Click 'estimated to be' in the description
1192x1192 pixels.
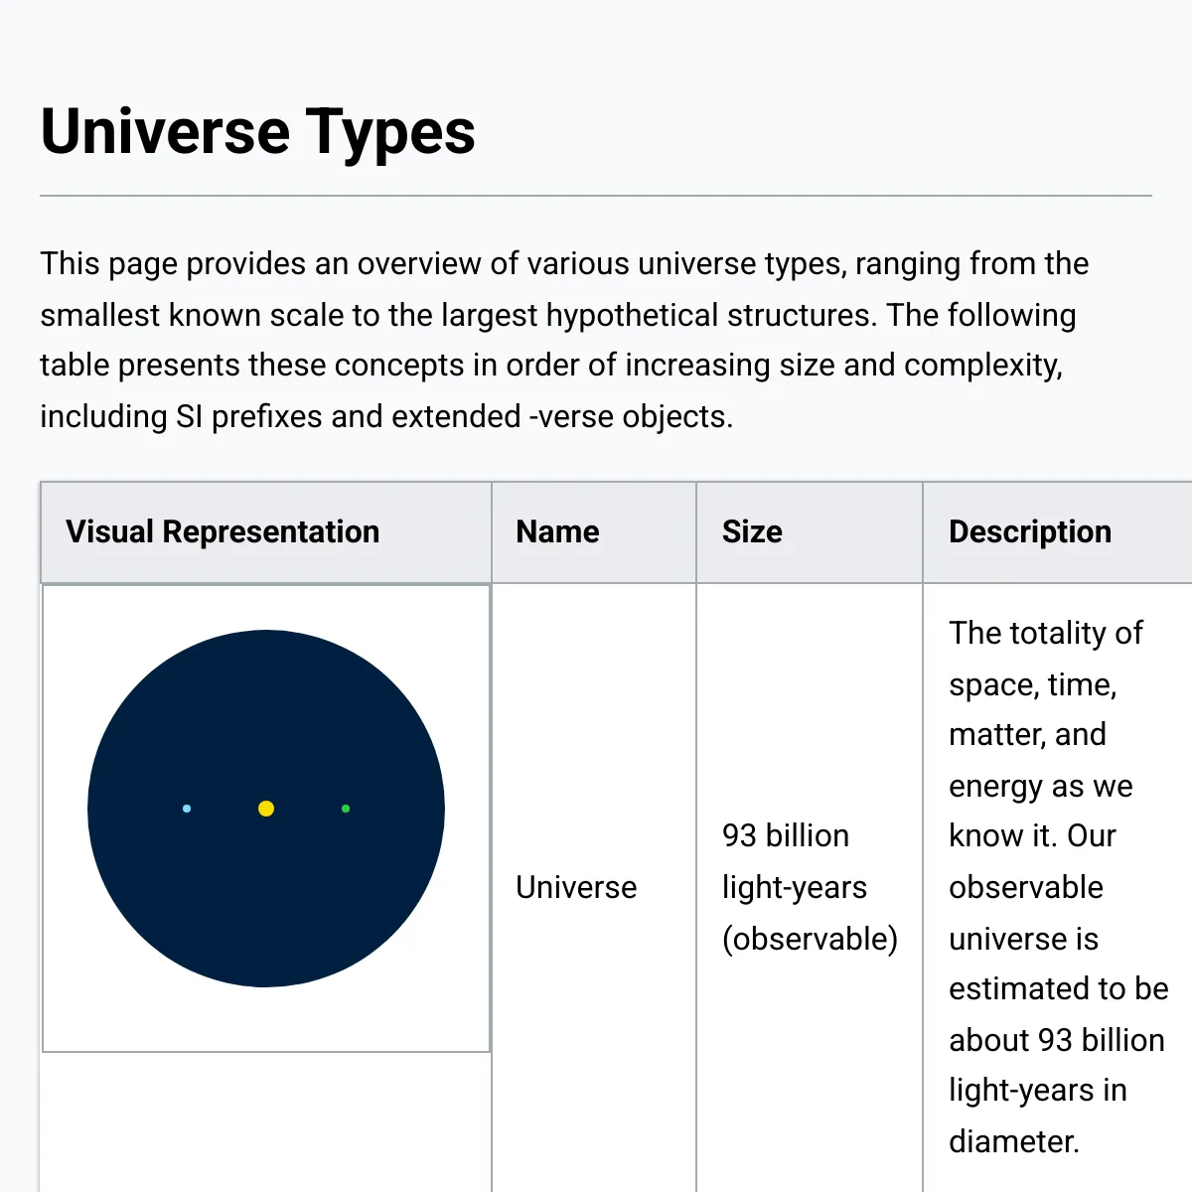1059,989
